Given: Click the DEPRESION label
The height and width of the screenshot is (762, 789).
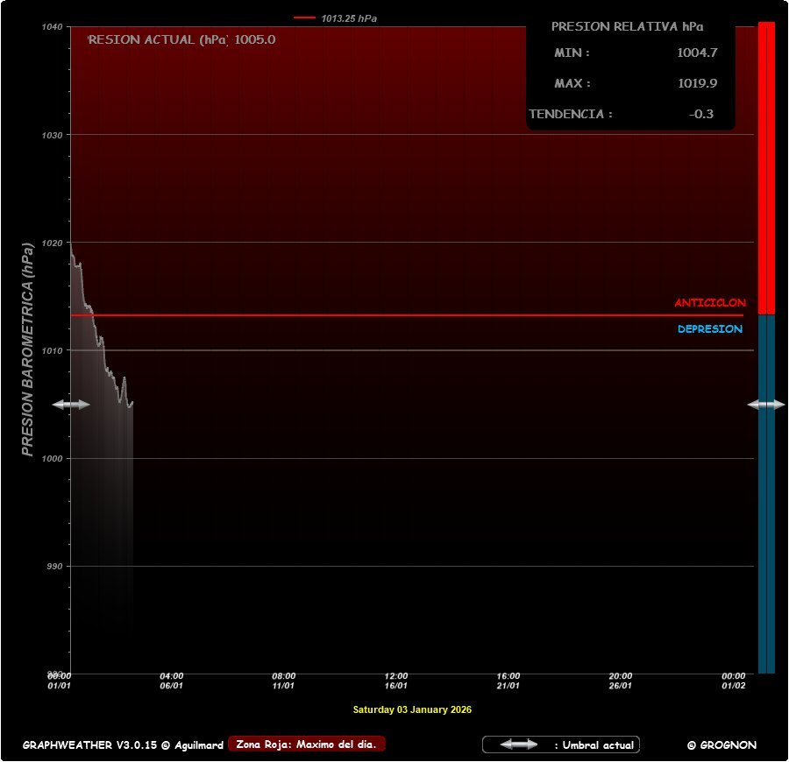Looking at the screenshot, I should (x=709, y=329).
